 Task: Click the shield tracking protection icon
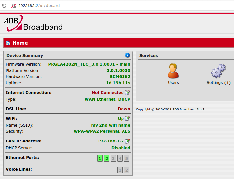(4, 6)
